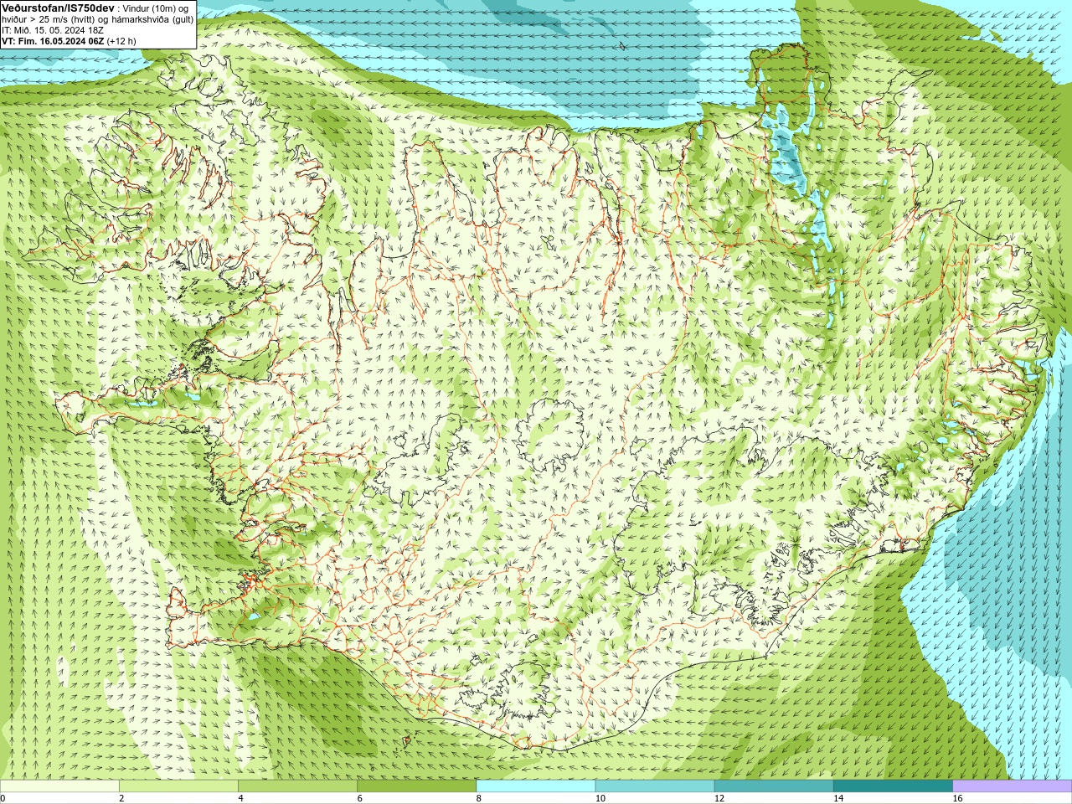
Task: Click the 2–4 m/s light green legend swatch
Action: [x=178, y=786]
